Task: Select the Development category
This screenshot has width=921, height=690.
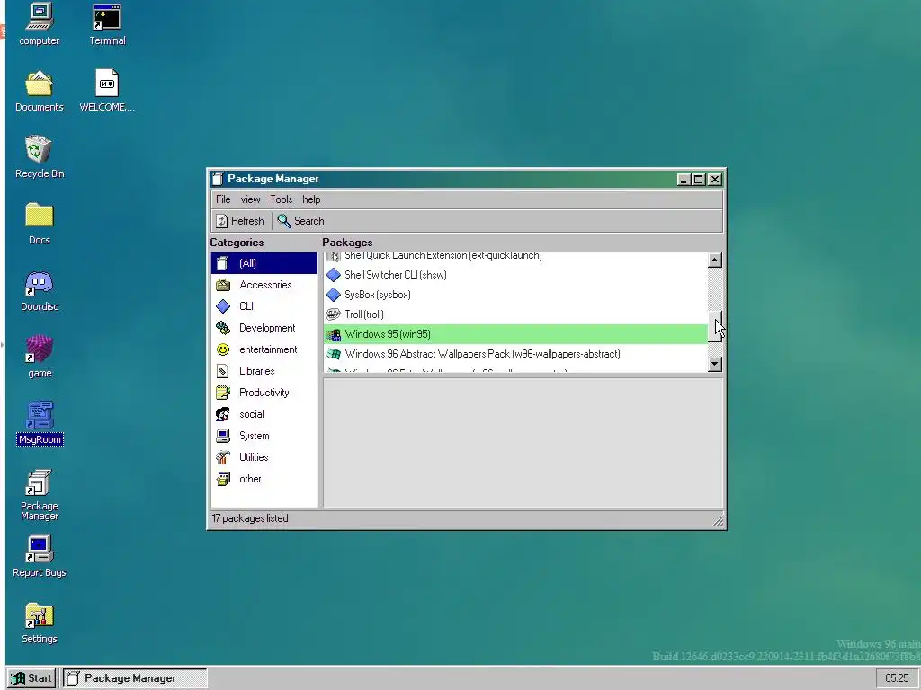Action: tap(264, 328)
